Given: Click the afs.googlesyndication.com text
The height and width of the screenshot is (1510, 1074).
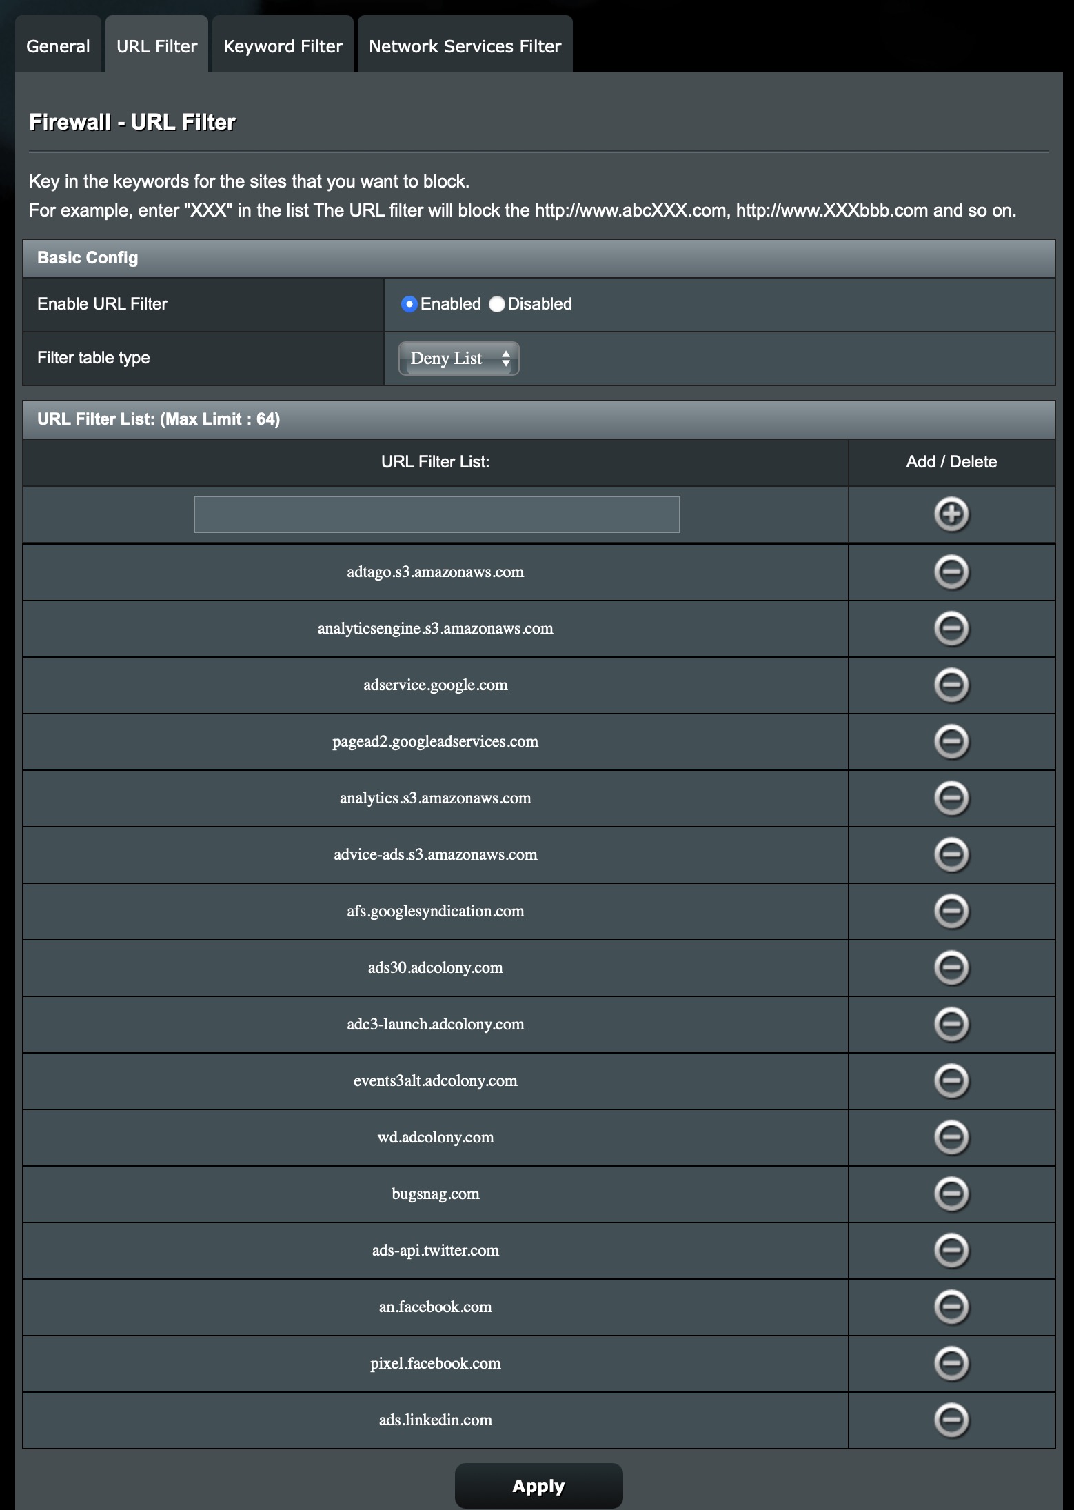Looking at the screenshot, I should tap(435, 912).
